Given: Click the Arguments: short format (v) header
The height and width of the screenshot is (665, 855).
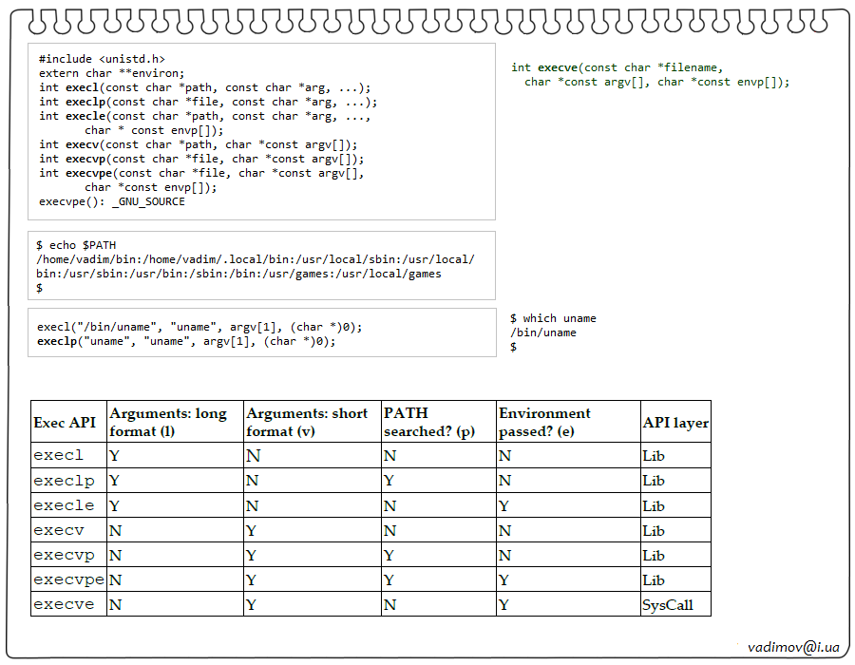Looking at the screenshot, I should click(307, 422).
